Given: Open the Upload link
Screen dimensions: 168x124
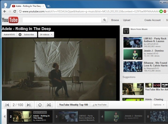Looking at the screenshot, I should (x=127, y=20).
